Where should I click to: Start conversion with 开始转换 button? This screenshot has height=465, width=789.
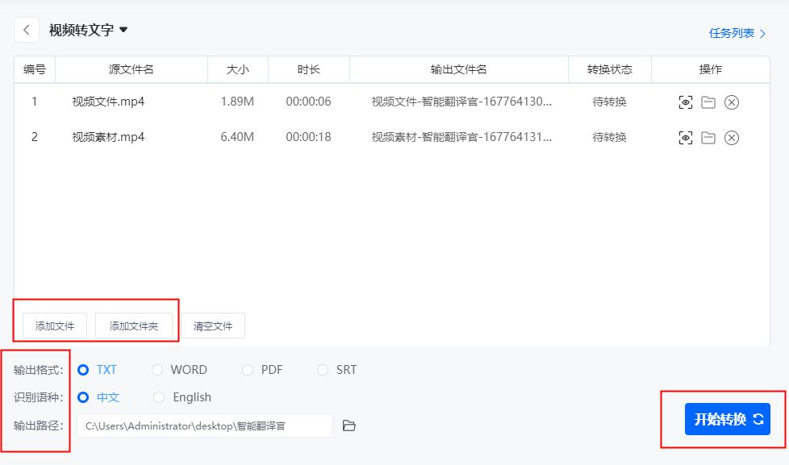(x=728, y=419)
